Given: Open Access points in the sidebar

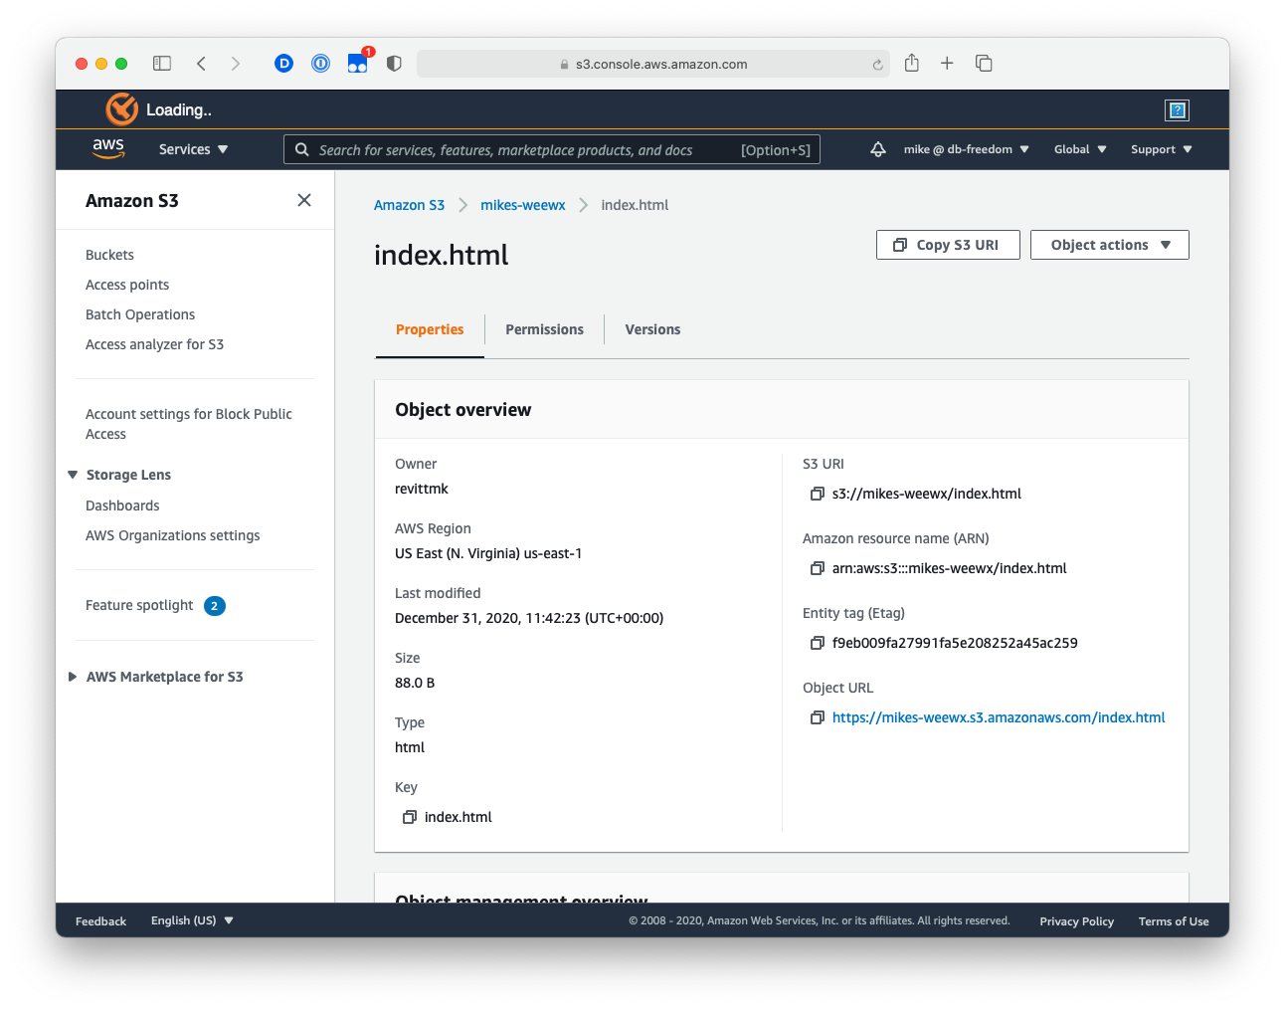Looking at the screenshot, I should coord(127,285).
